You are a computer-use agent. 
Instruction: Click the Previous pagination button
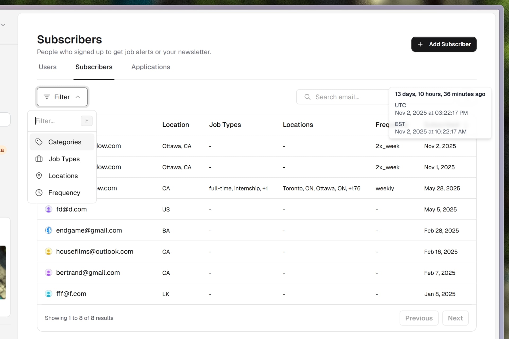click(x=419, y=318)
